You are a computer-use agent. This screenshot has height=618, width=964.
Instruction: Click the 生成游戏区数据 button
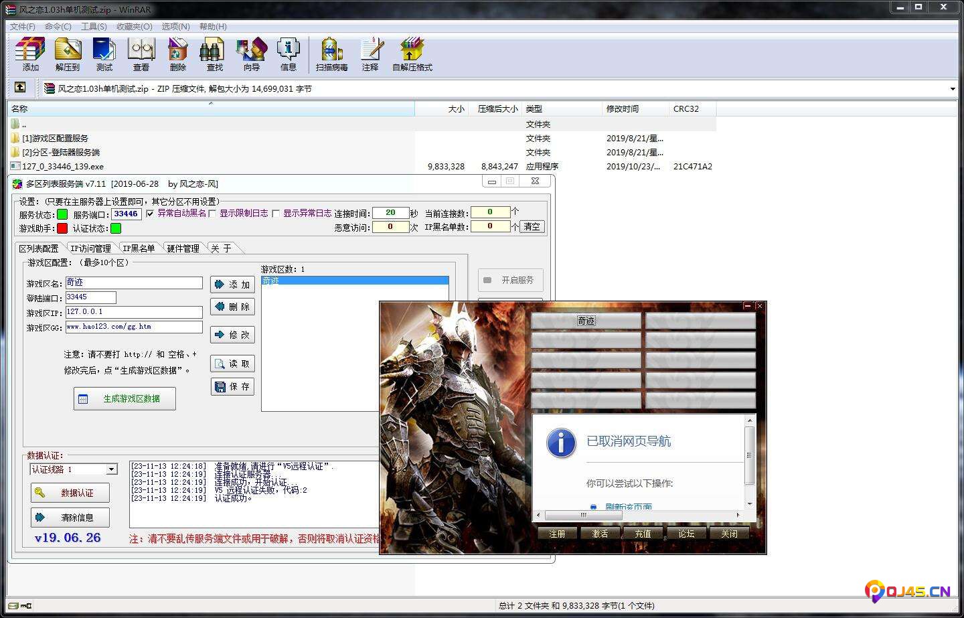point(125,398)
